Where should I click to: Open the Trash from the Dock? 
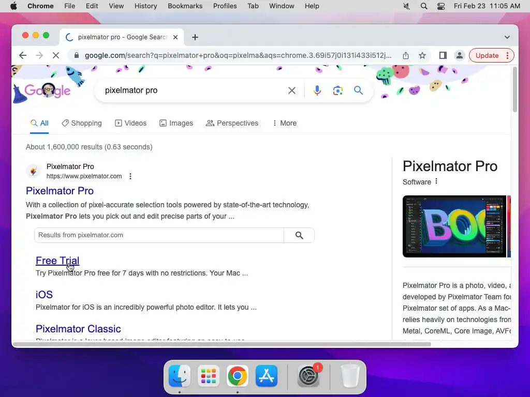click(350, 376)
